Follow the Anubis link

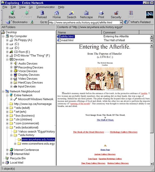click(x=144, y=93)
